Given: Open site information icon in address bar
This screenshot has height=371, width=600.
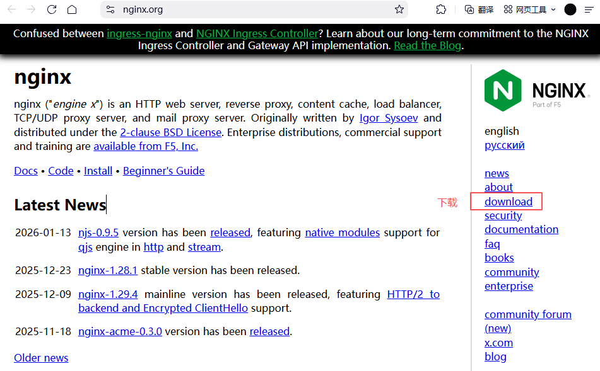Looking at the screenshot, I should click(110, 9).
